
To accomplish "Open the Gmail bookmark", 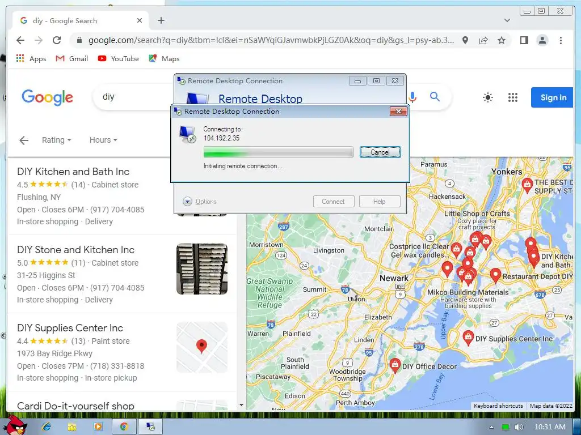I will coord(72,58).
